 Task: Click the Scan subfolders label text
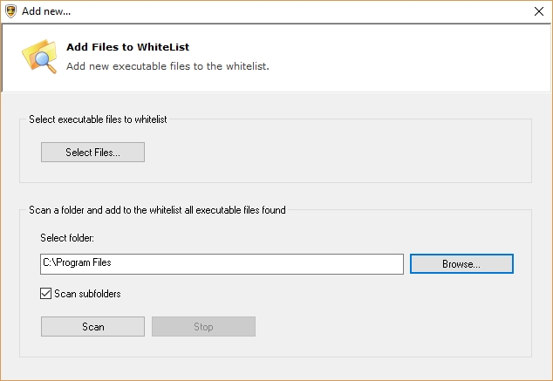coord(87,294)
